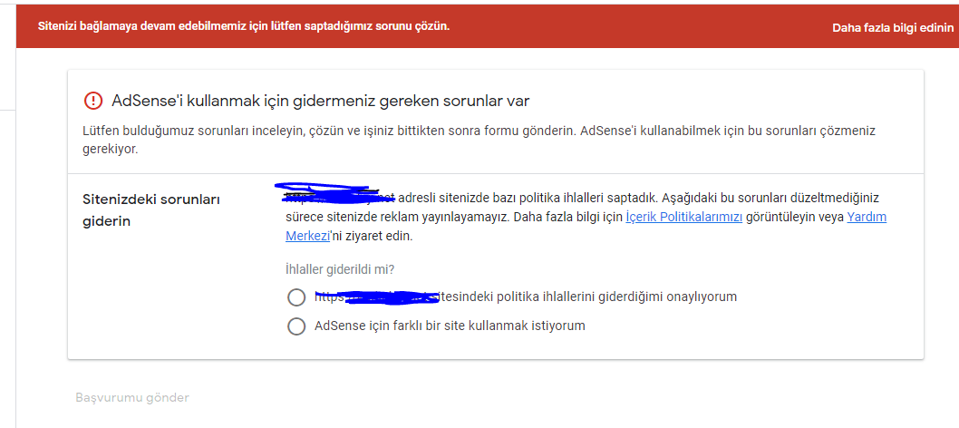The width and height of the screenshot is (959, 428).
Task: Select radio confirming policy violations are fixed
Action: 296,297
